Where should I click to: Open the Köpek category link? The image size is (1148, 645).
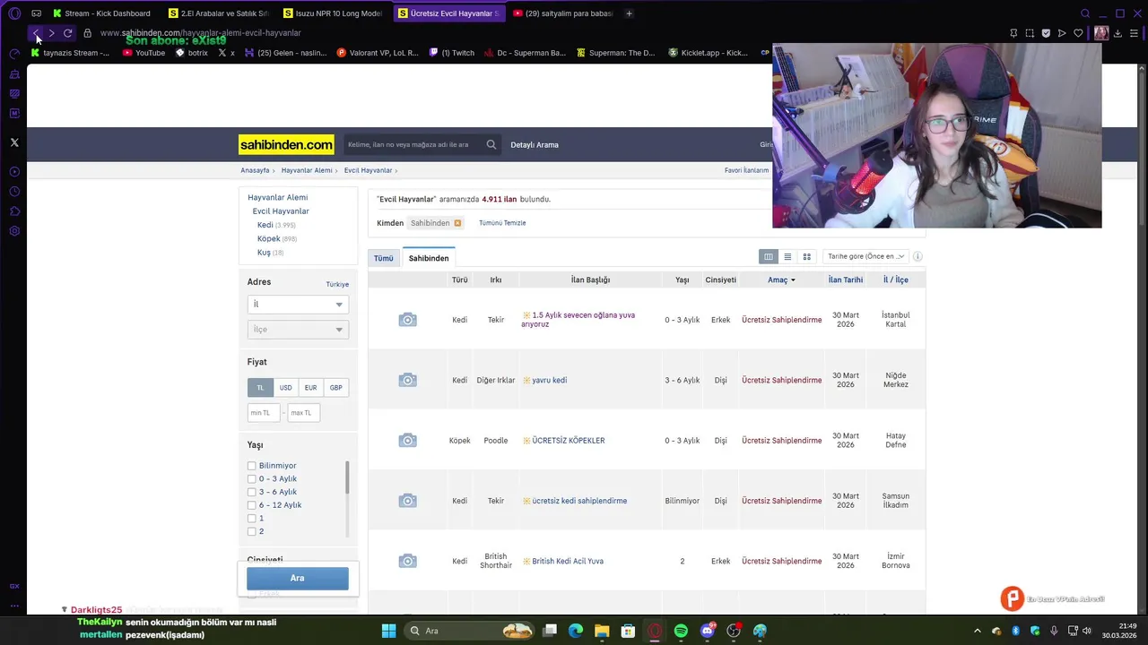tap(268, 239)
